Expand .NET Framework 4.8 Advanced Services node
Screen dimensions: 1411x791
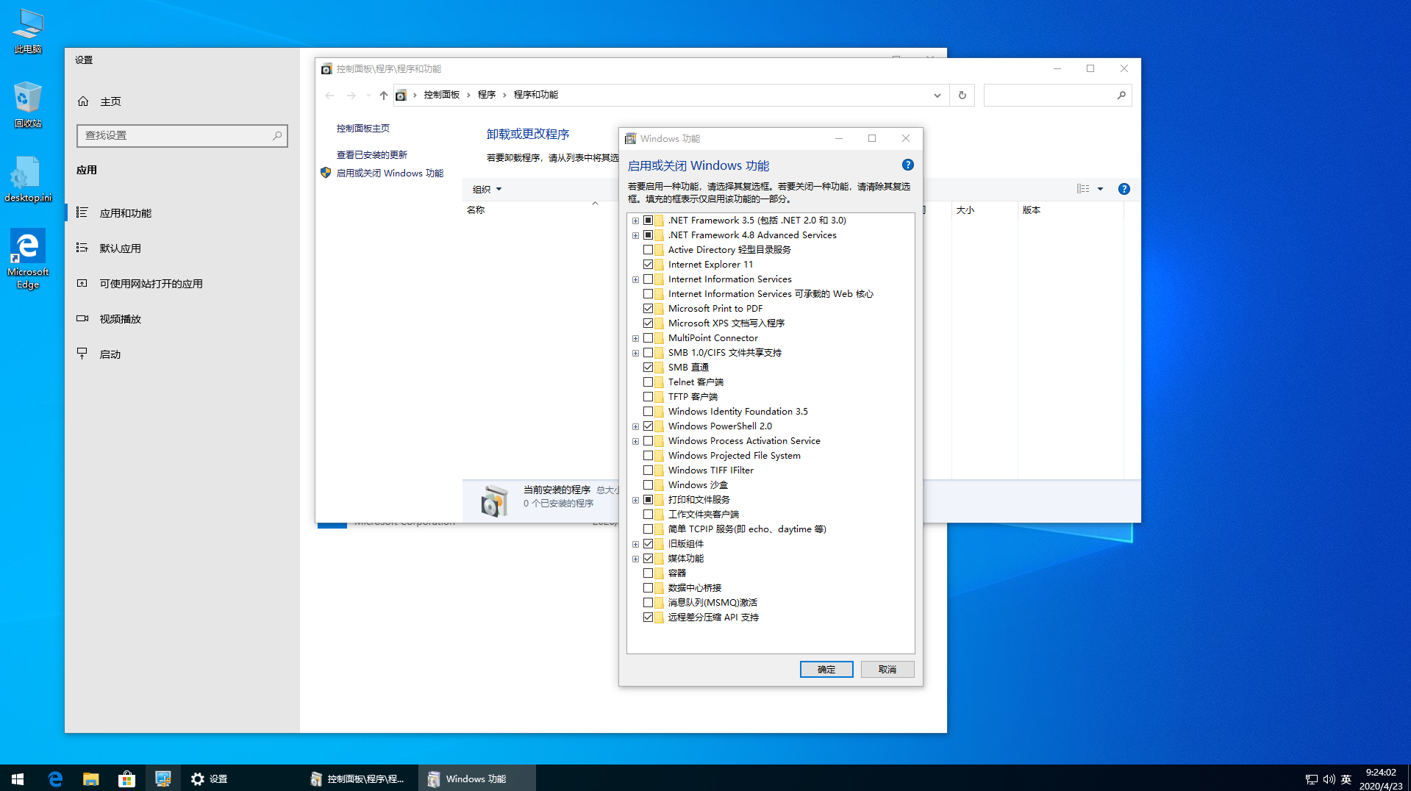tap(635, 235)
